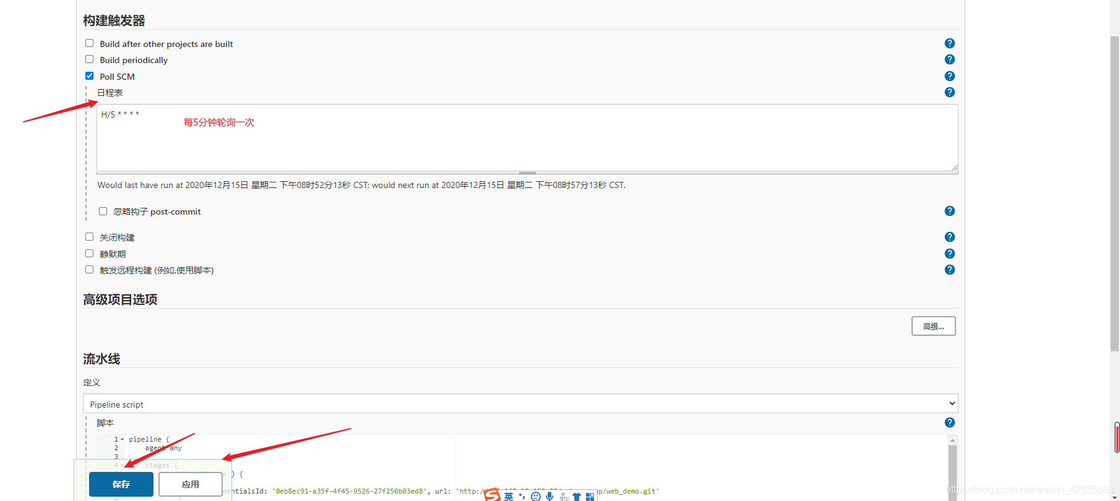Check Build periodically option
This screenshot has height=501, width=1120.
tap(90, 59)
